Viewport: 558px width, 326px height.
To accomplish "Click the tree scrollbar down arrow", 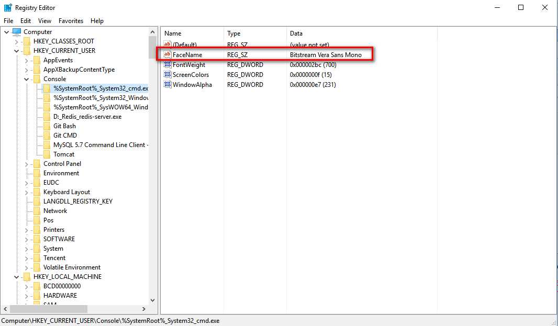I will tap(153, 300).
